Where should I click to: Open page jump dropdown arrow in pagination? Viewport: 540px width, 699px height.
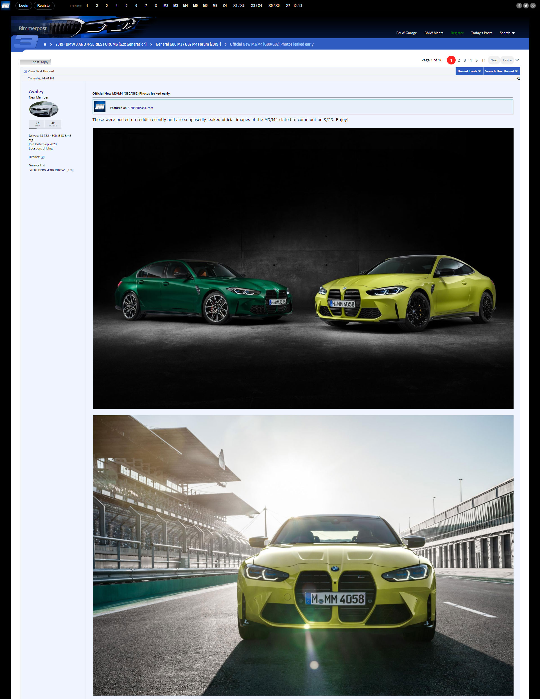tap(517, 60)
